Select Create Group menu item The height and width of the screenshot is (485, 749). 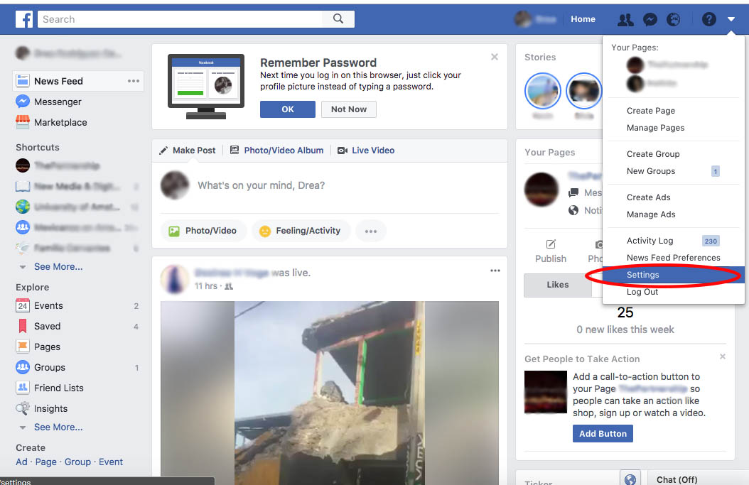[x=673, y=153]
